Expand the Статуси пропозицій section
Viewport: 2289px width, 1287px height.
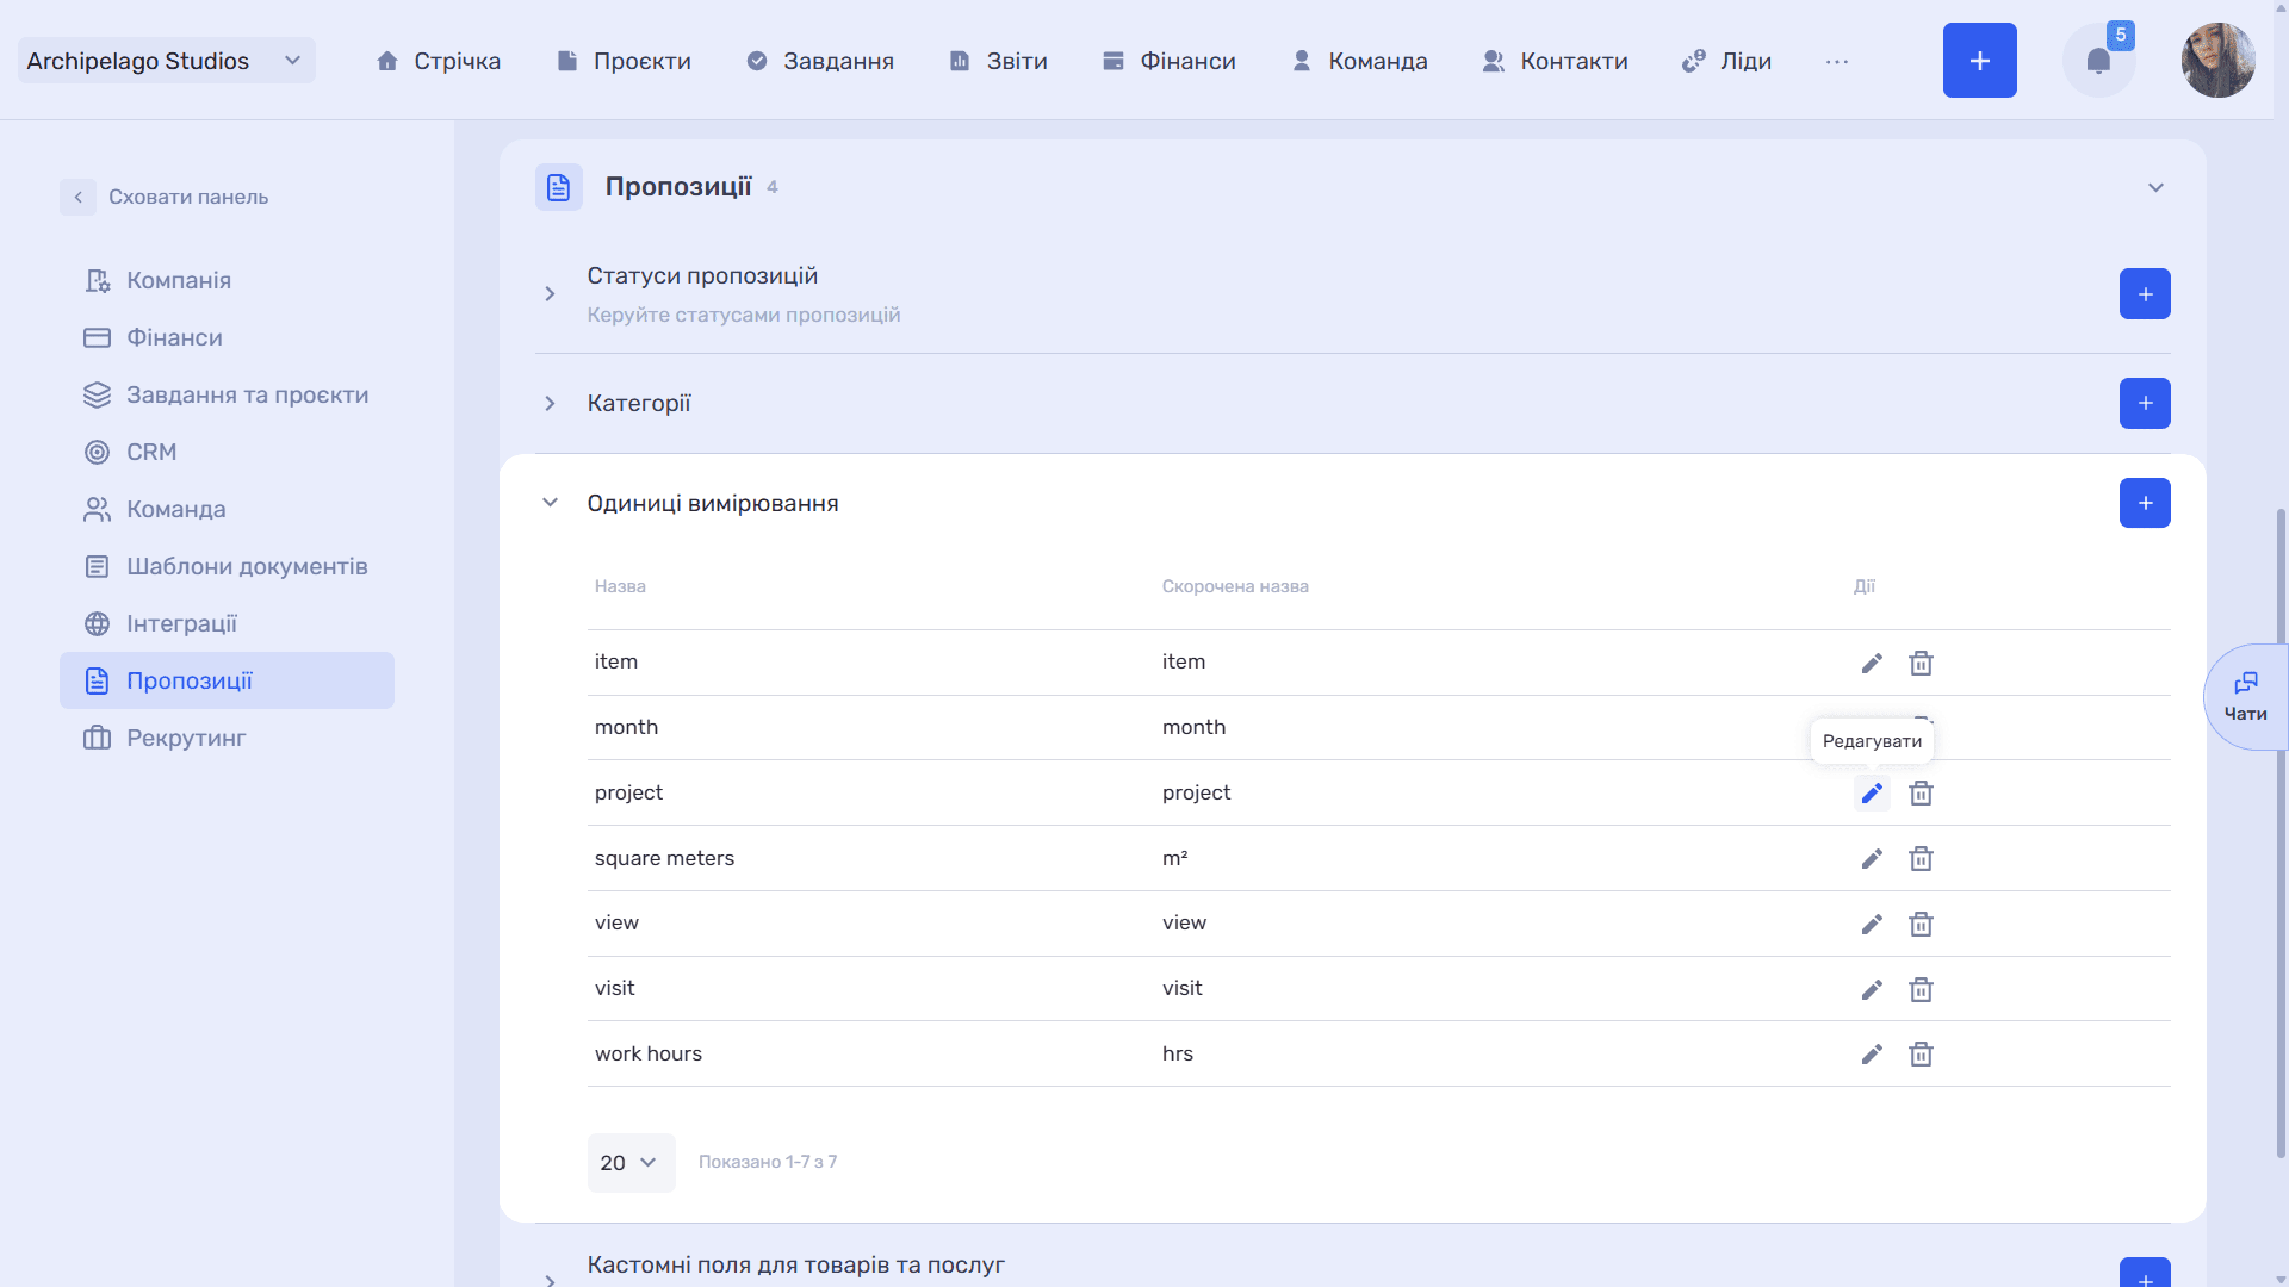point(549,294)
